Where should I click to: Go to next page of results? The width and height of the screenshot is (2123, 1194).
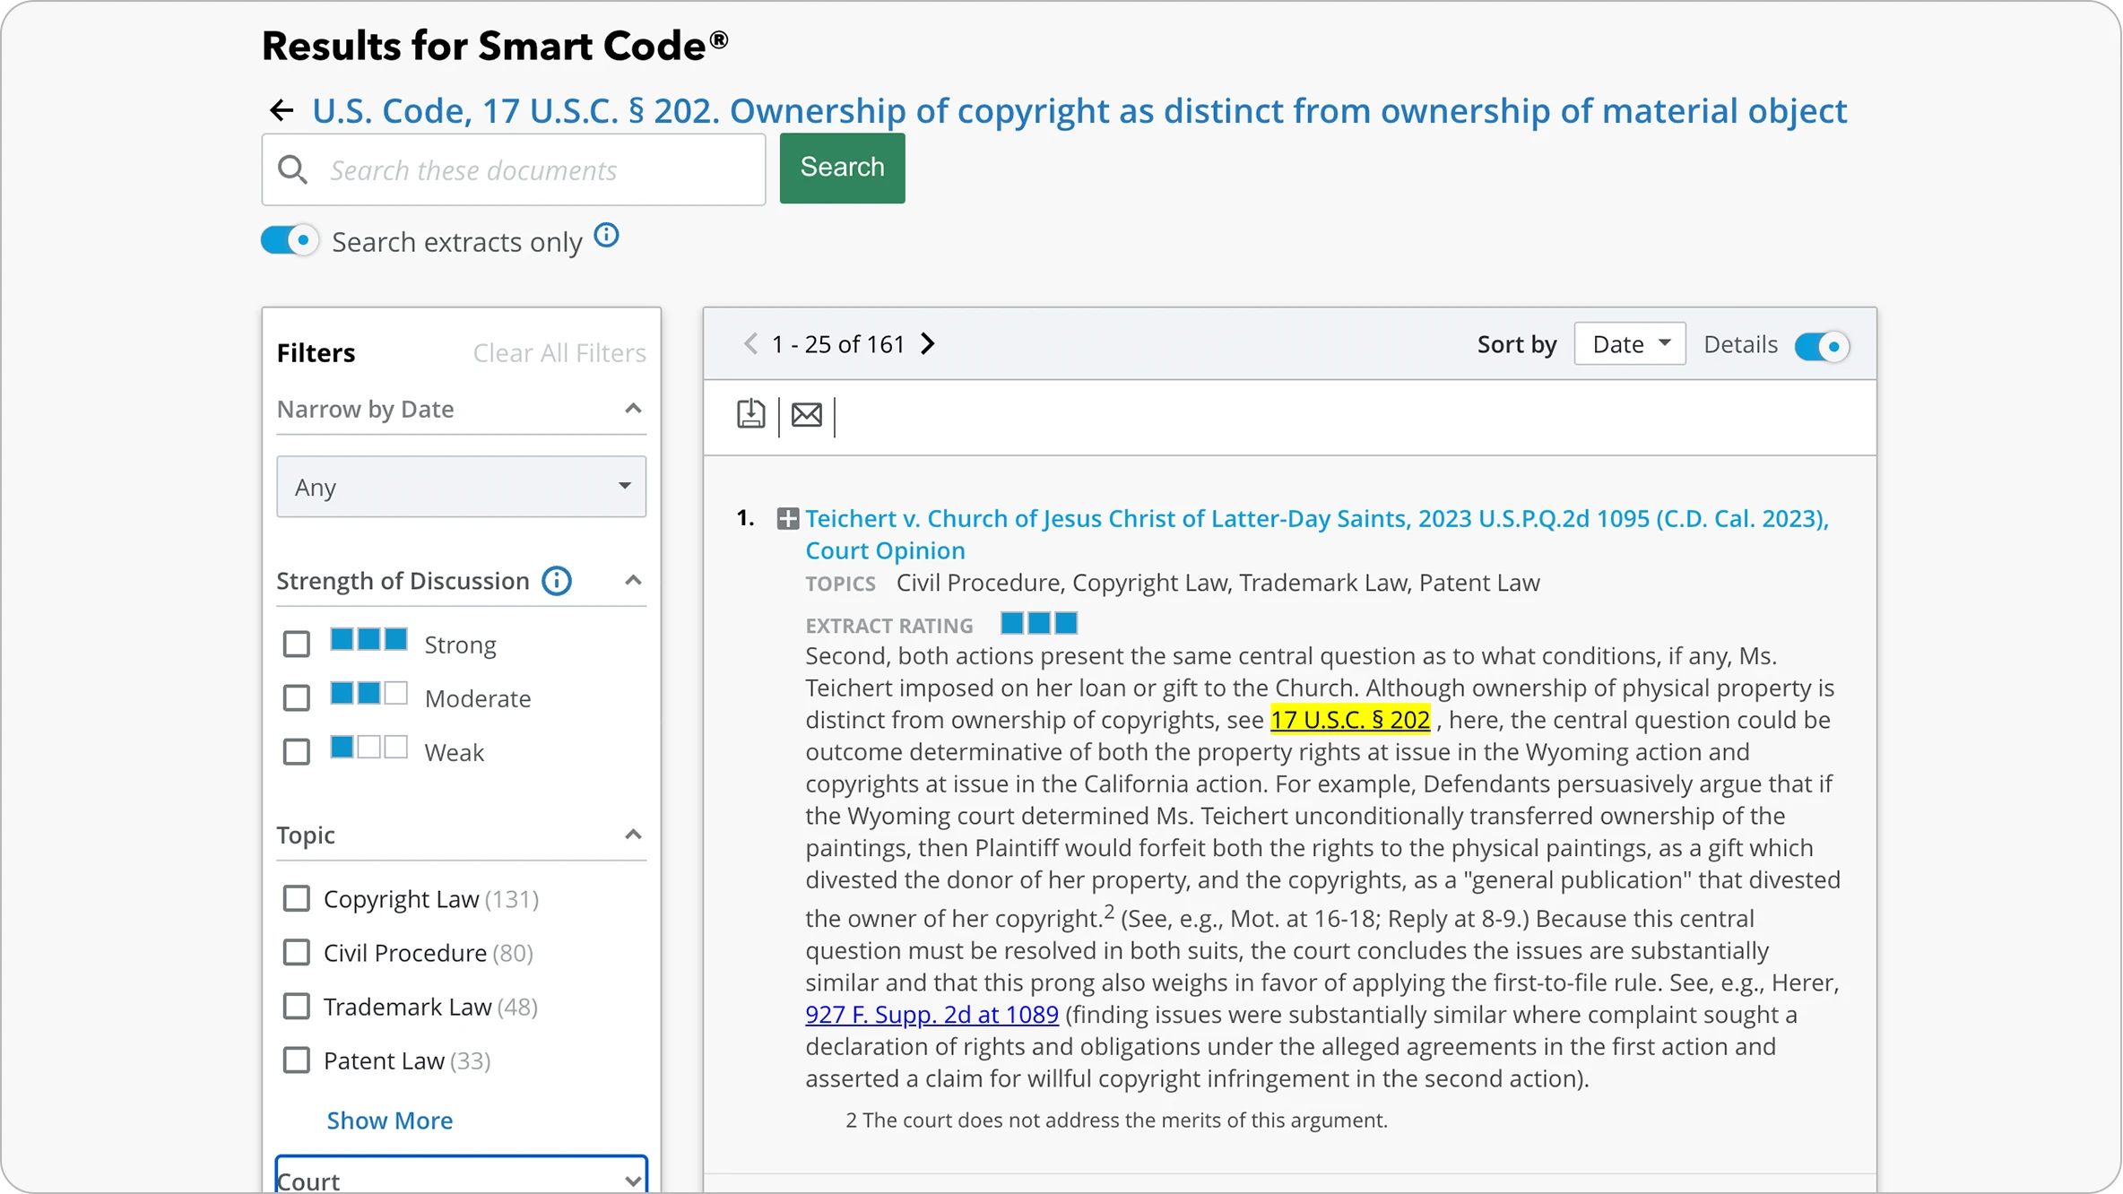pyautogui.click(x=929, y=344)
